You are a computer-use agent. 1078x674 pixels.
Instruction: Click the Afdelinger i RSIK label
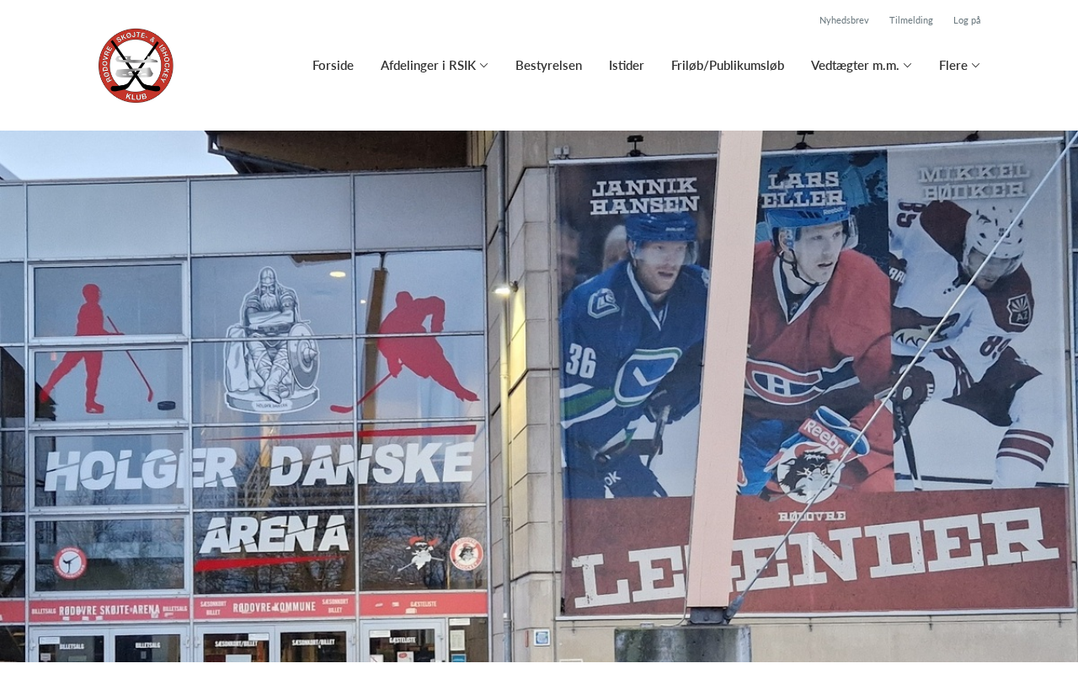(428, 65)
